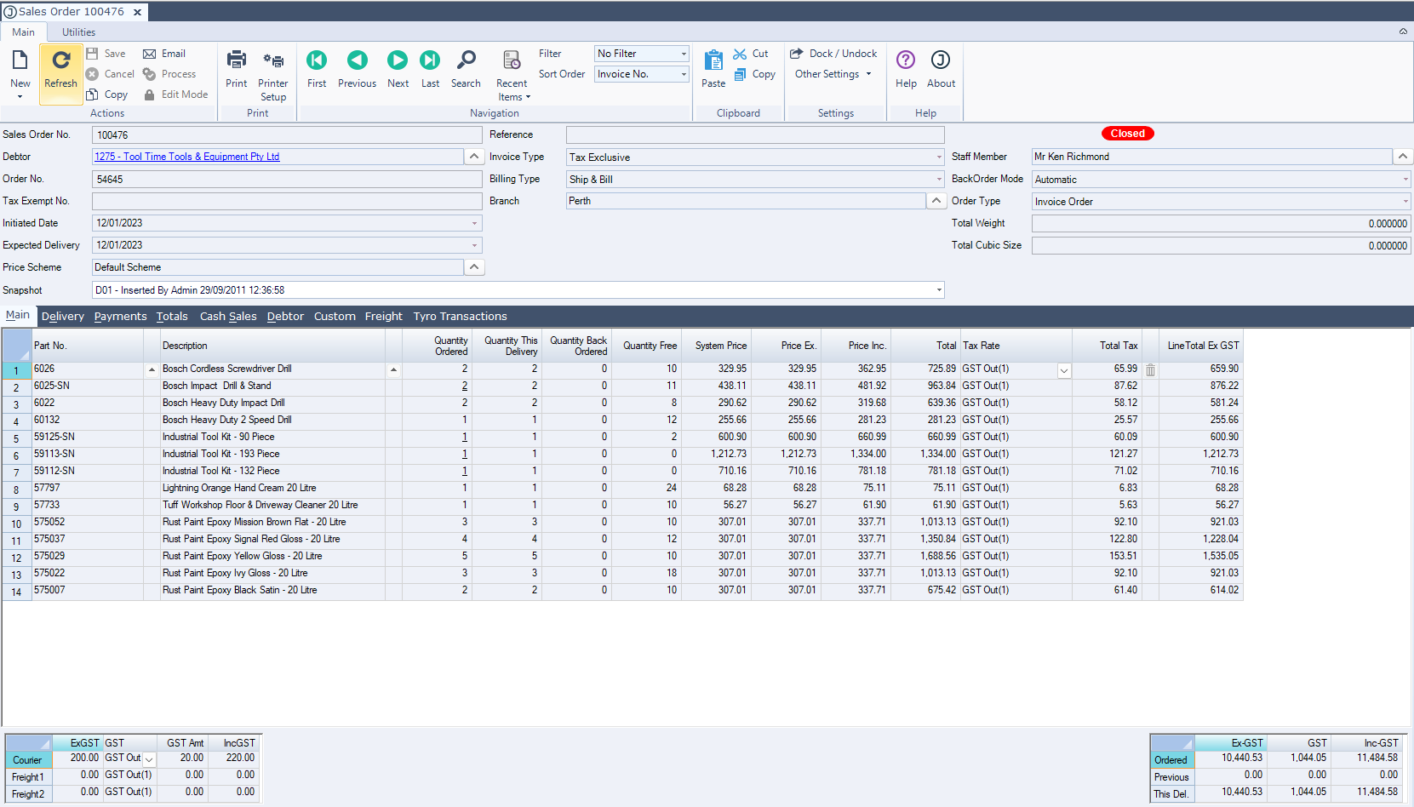The height and width of the screenshot is (807, 1414).
Task: Click the trash icon on row 1
Action: click(x=1150, y=370)
